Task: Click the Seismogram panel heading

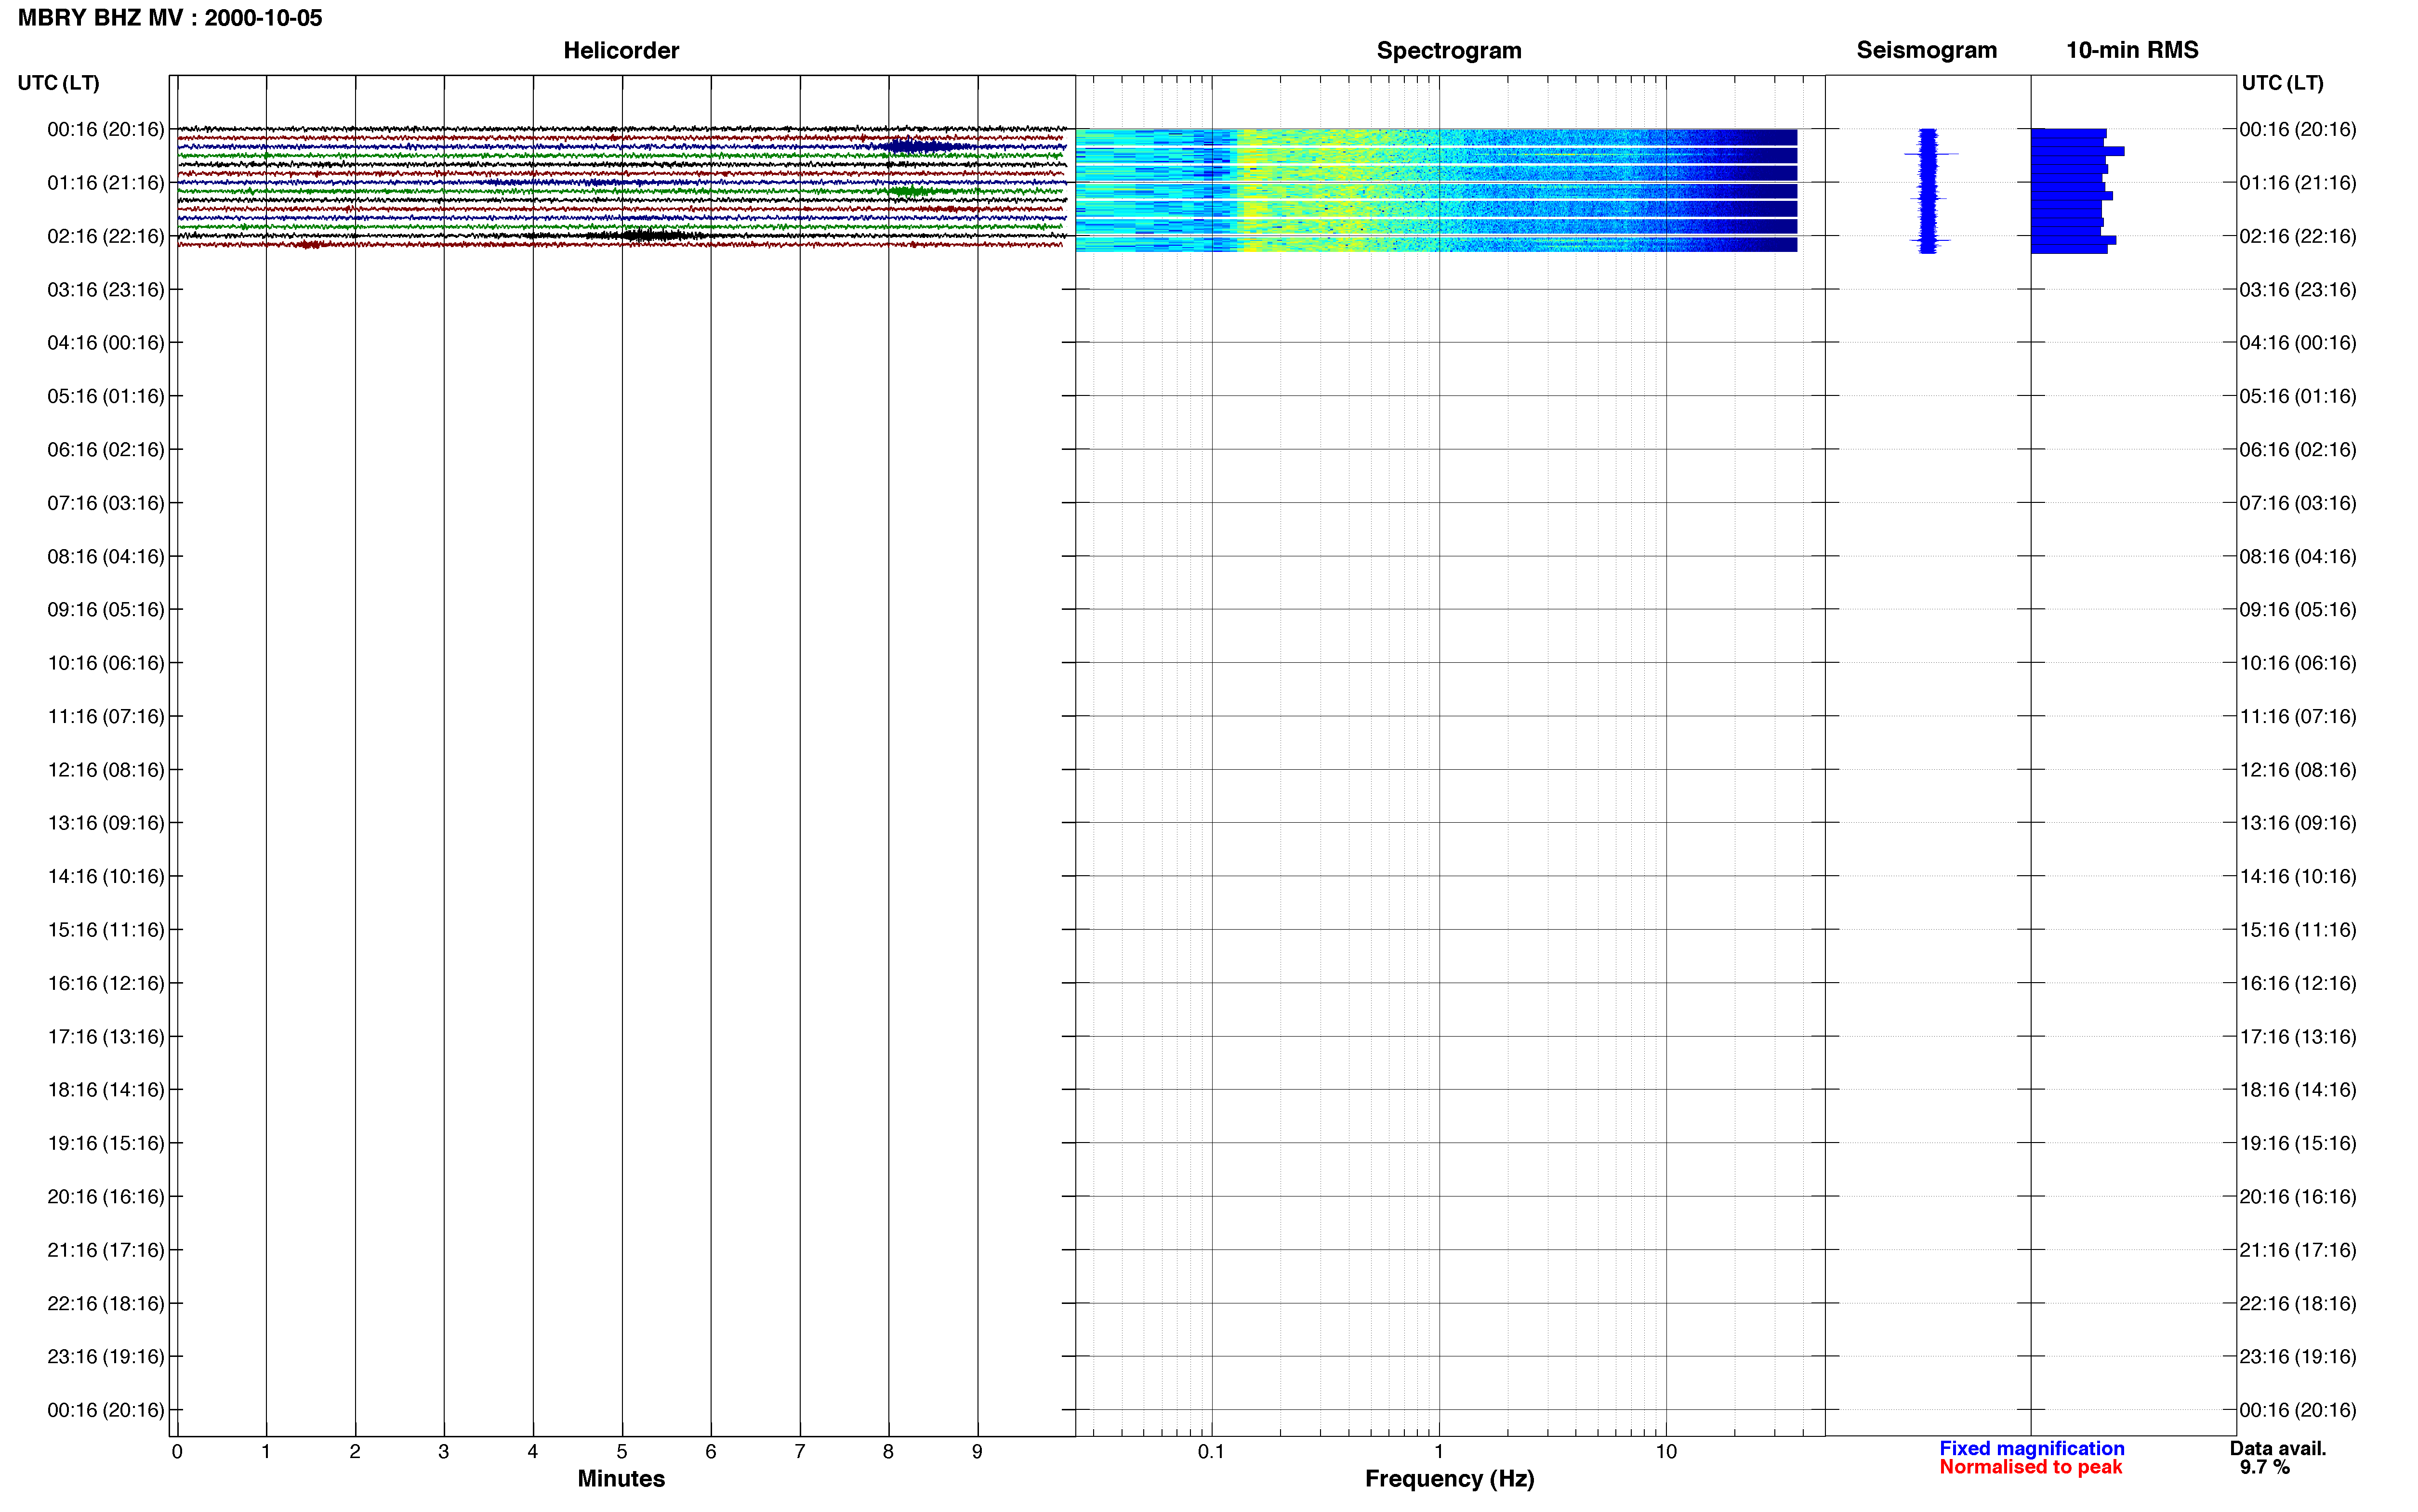Action: [x=1926, y=50]
